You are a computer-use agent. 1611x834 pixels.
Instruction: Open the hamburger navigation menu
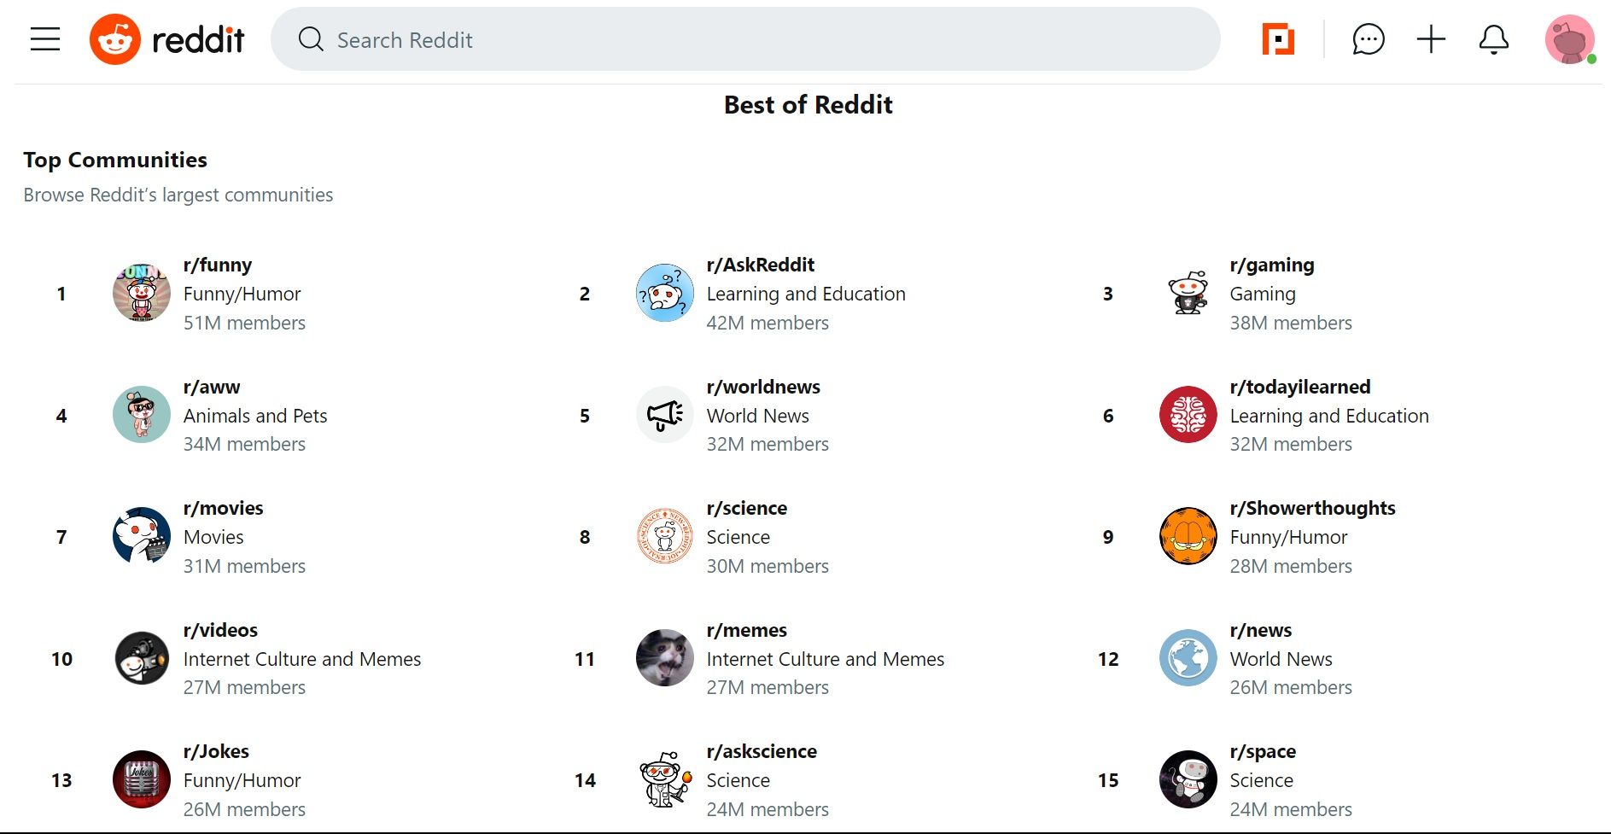tap(44, 39)
